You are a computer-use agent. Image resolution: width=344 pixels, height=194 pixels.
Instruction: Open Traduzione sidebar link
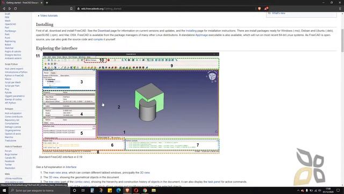click(x=10, y=141)
